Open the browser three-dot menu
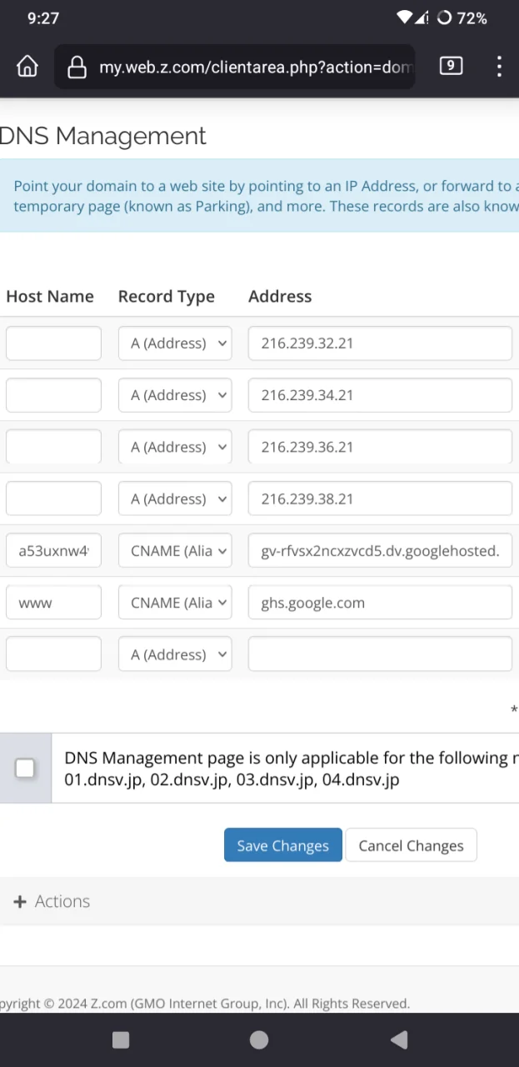 pos(499,67)
